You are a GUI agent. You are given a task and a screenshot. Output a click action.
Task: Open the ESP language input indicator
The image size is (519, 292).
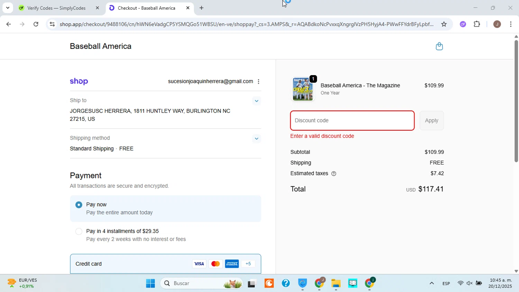click(446, 284)
